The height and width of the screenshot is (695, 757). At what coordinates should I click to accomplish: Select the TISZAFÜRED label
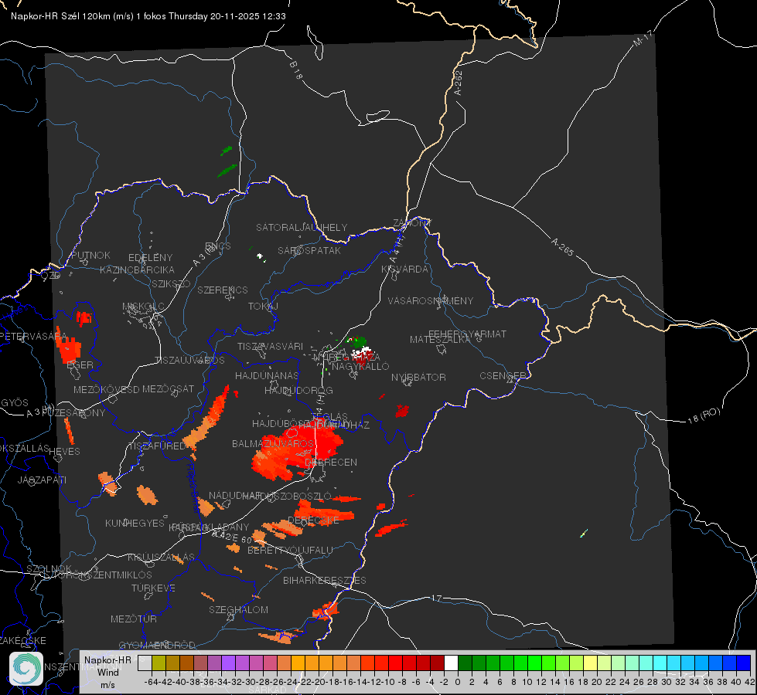click(156, 446)
